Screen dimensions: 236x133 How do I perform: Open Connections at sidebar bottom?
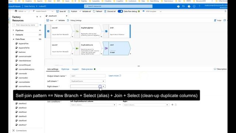point(20,130)
